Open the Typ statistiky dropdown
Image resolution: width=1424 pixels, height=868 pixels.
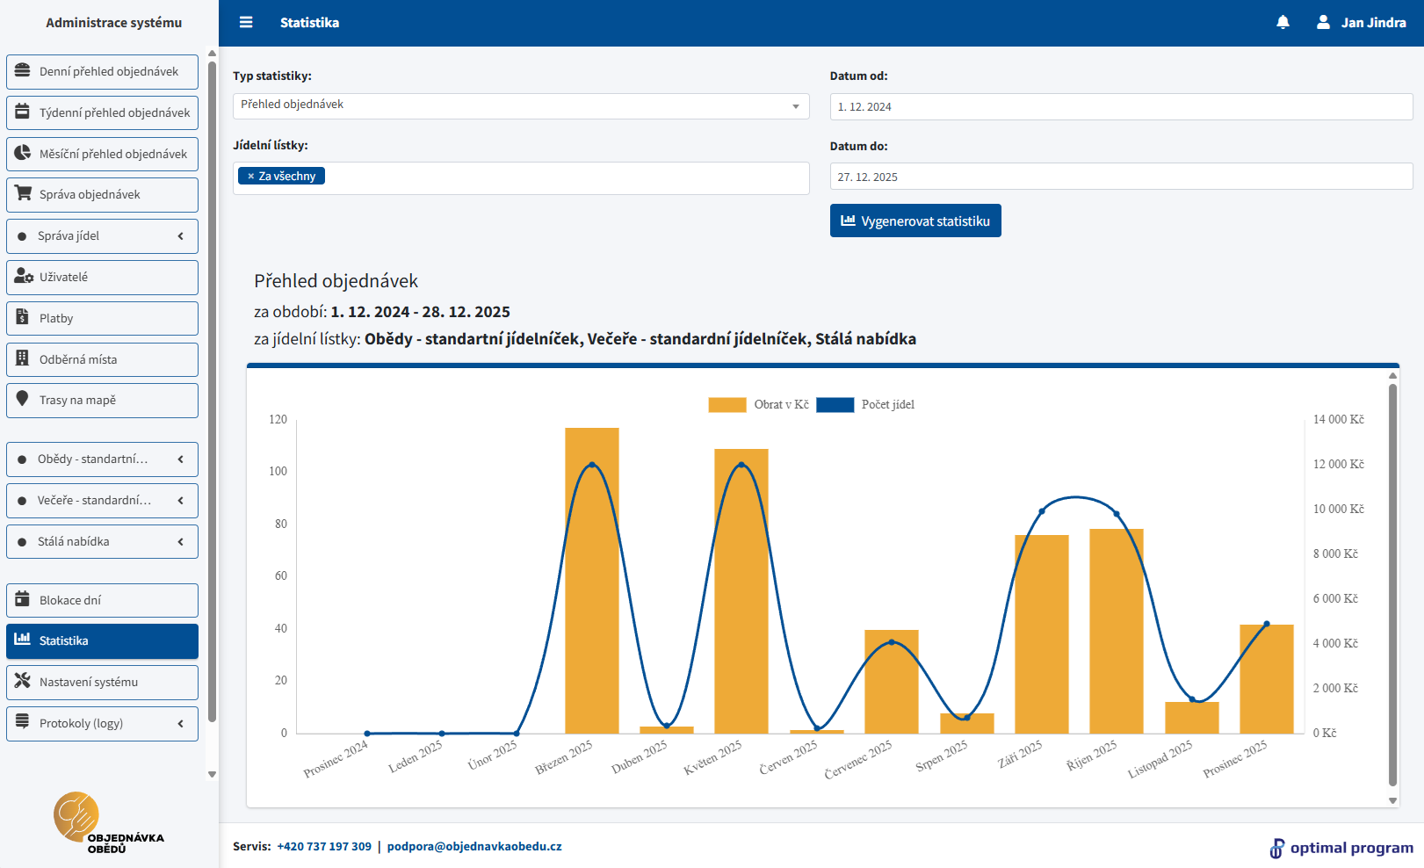point(520,105)
